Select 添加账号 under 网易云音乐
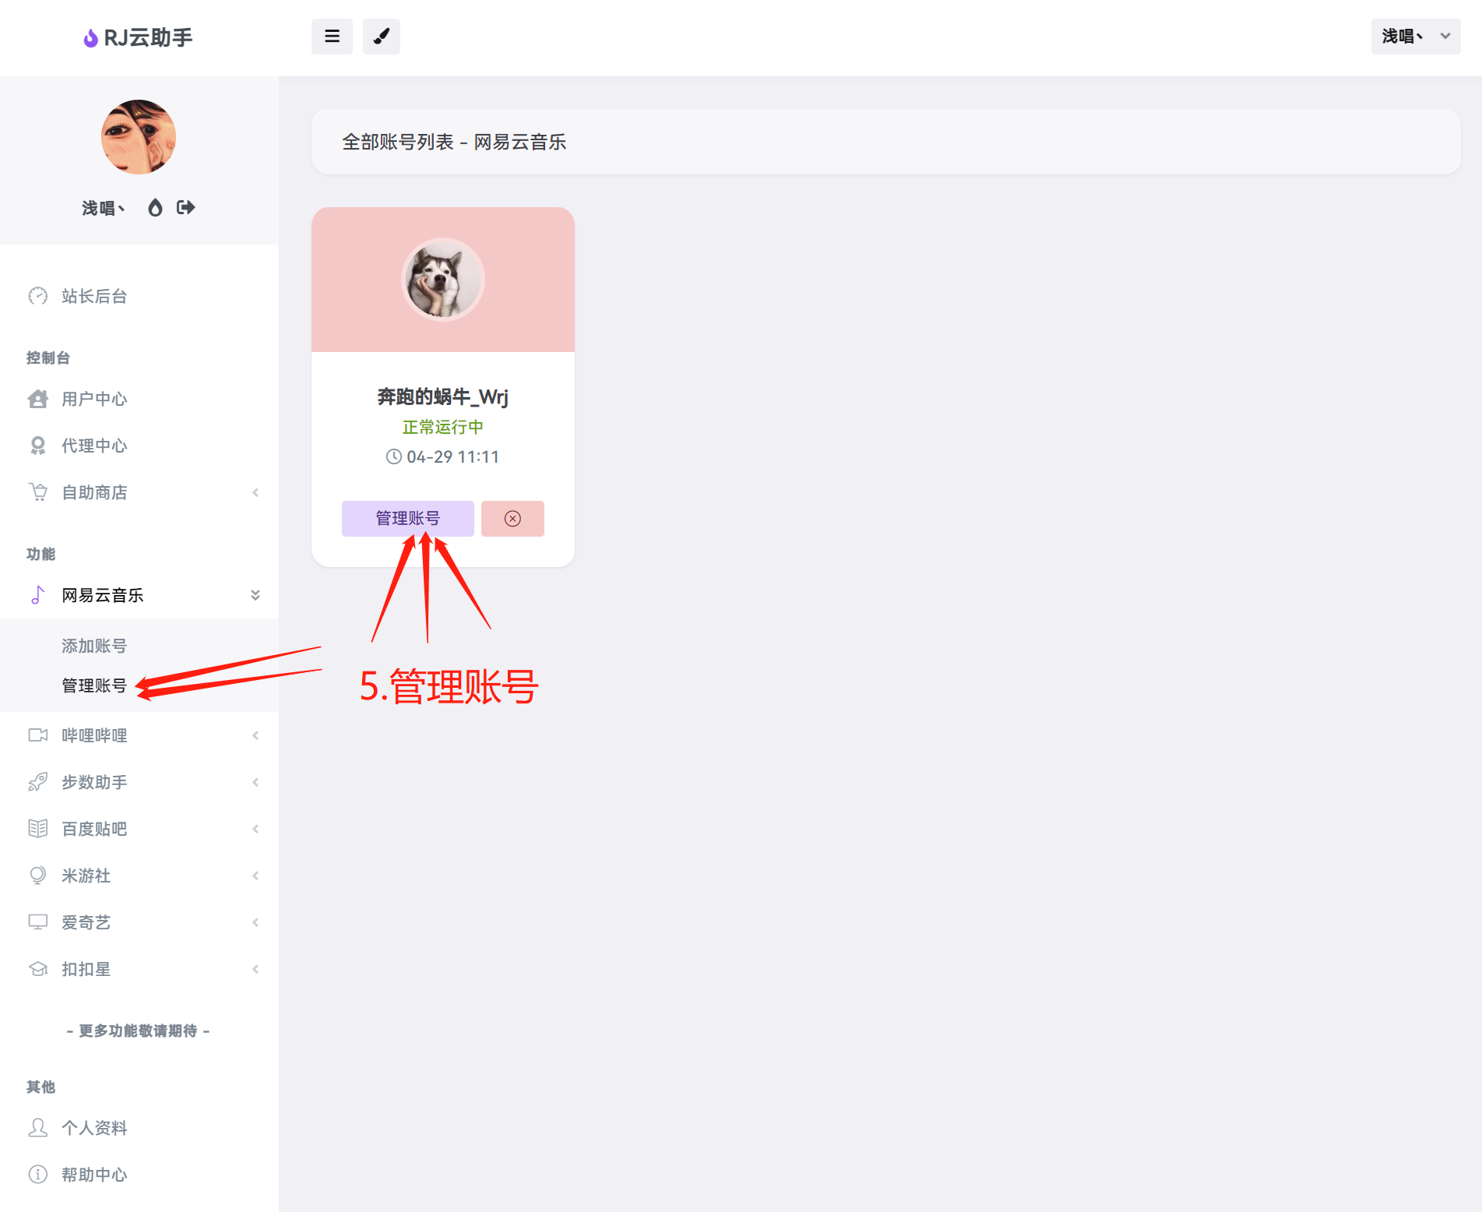Image resolution: width=1482 pixels, height=1212 pixels. [x=94, y=646]
